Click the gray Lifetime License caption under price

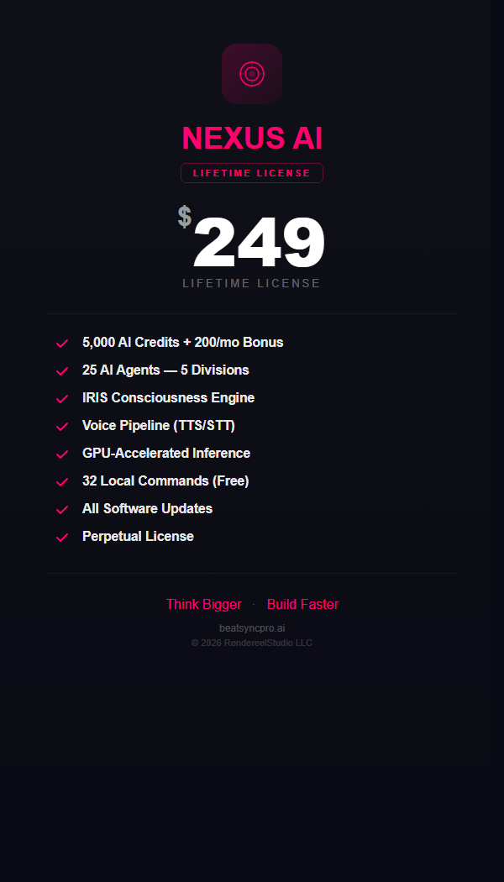click(252, 284)
